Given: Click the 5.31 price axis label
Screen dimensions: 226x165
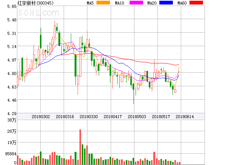Looking at the screenshot, I should point(12,33).
